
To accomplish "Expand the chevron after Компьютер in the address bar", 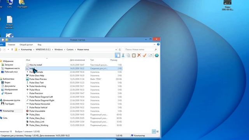I will pyautogui.click(x=34, y=49).
